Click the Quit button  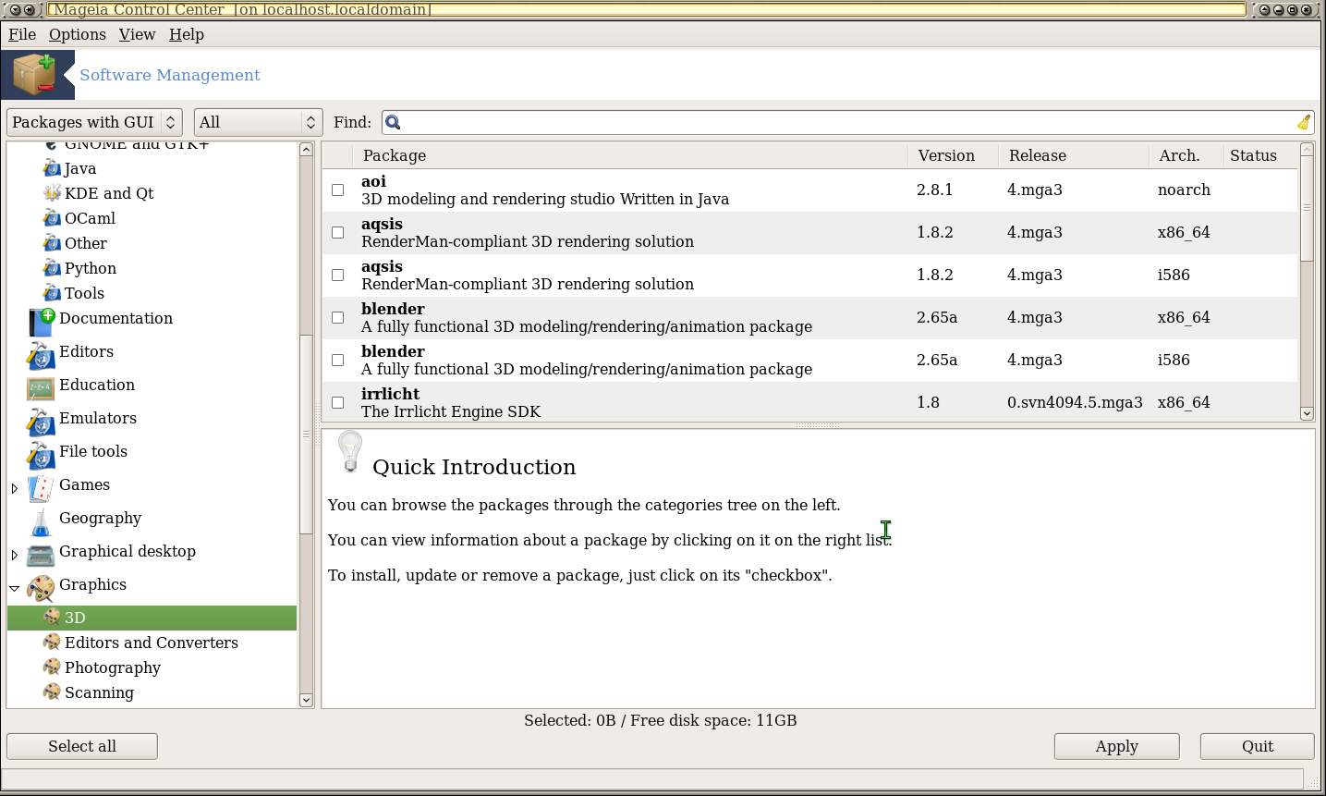click(x=1257, y=746)
